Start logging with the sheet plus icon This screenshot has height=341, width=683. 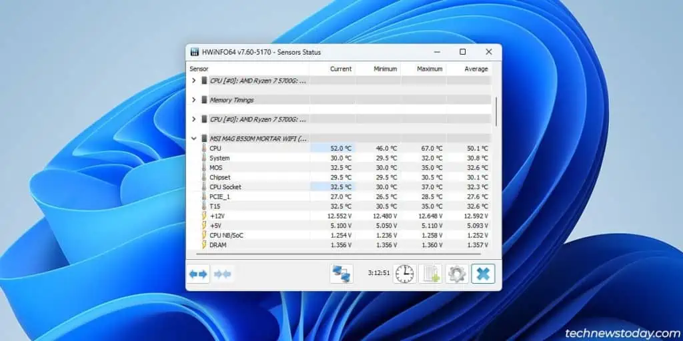pyautogui.click(x=430, y=274)
